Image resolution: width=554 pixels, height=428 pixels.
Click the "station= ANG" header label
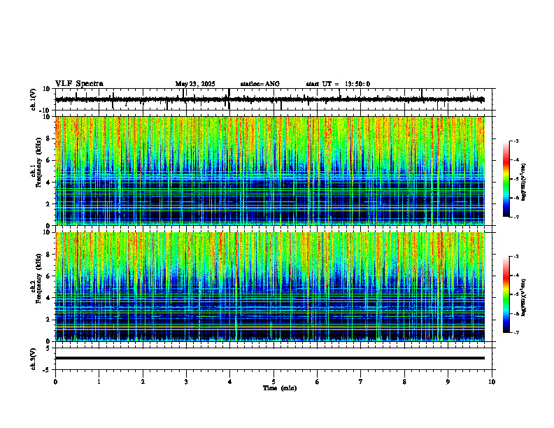coord(260,84)
